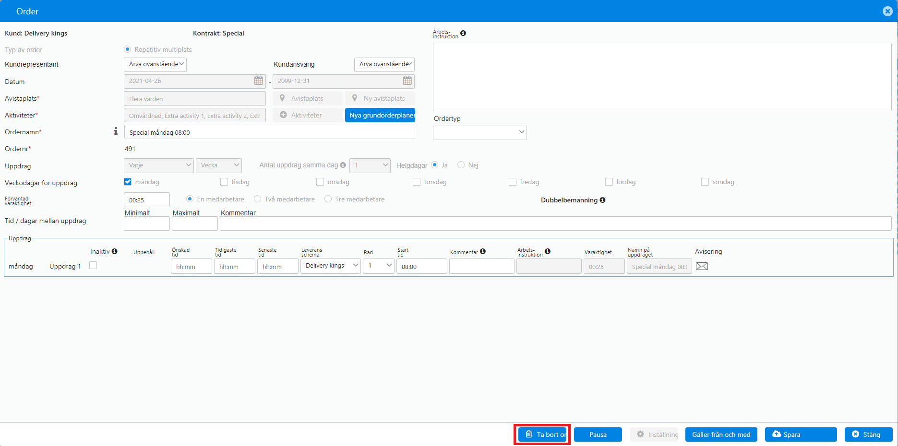This screenshot has width=898, height=446.
Task: Click Minimalt input field
Action: [x=147, y=223]
